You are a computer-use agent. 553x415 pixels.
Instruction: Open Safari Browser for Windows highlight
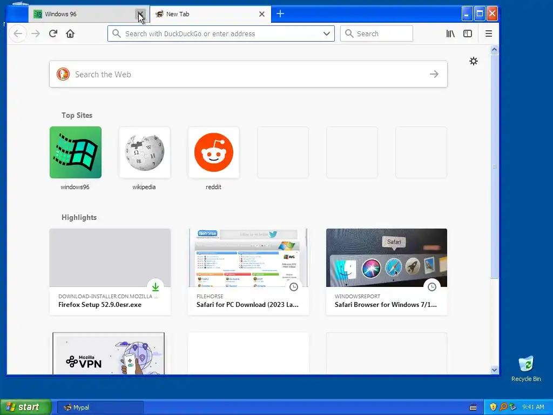(387, 272)
